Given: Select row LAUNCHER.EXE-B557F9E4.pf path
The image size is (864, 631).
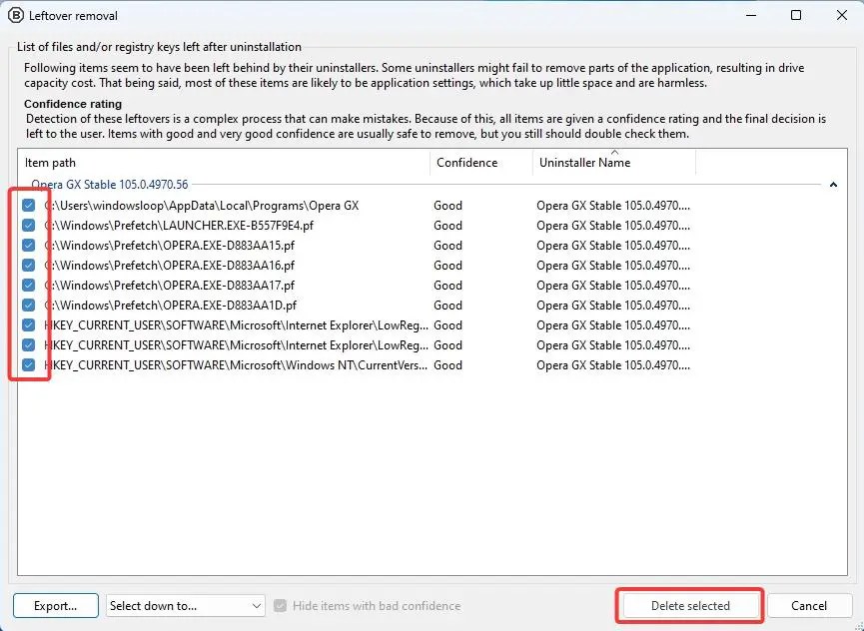Looking at the screenshot, I should [x=179, y=226].
